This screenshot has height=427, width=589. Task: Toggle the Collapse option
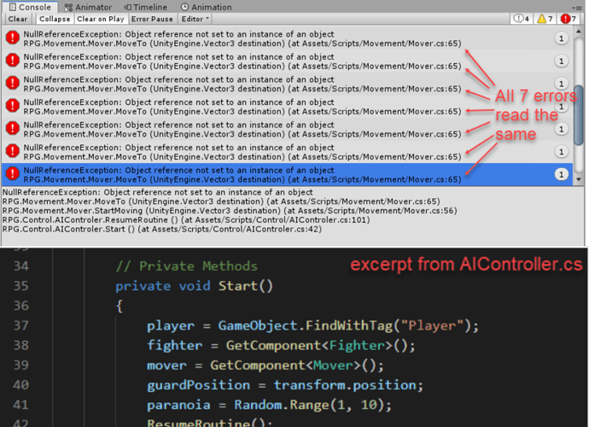pos(55,19)
